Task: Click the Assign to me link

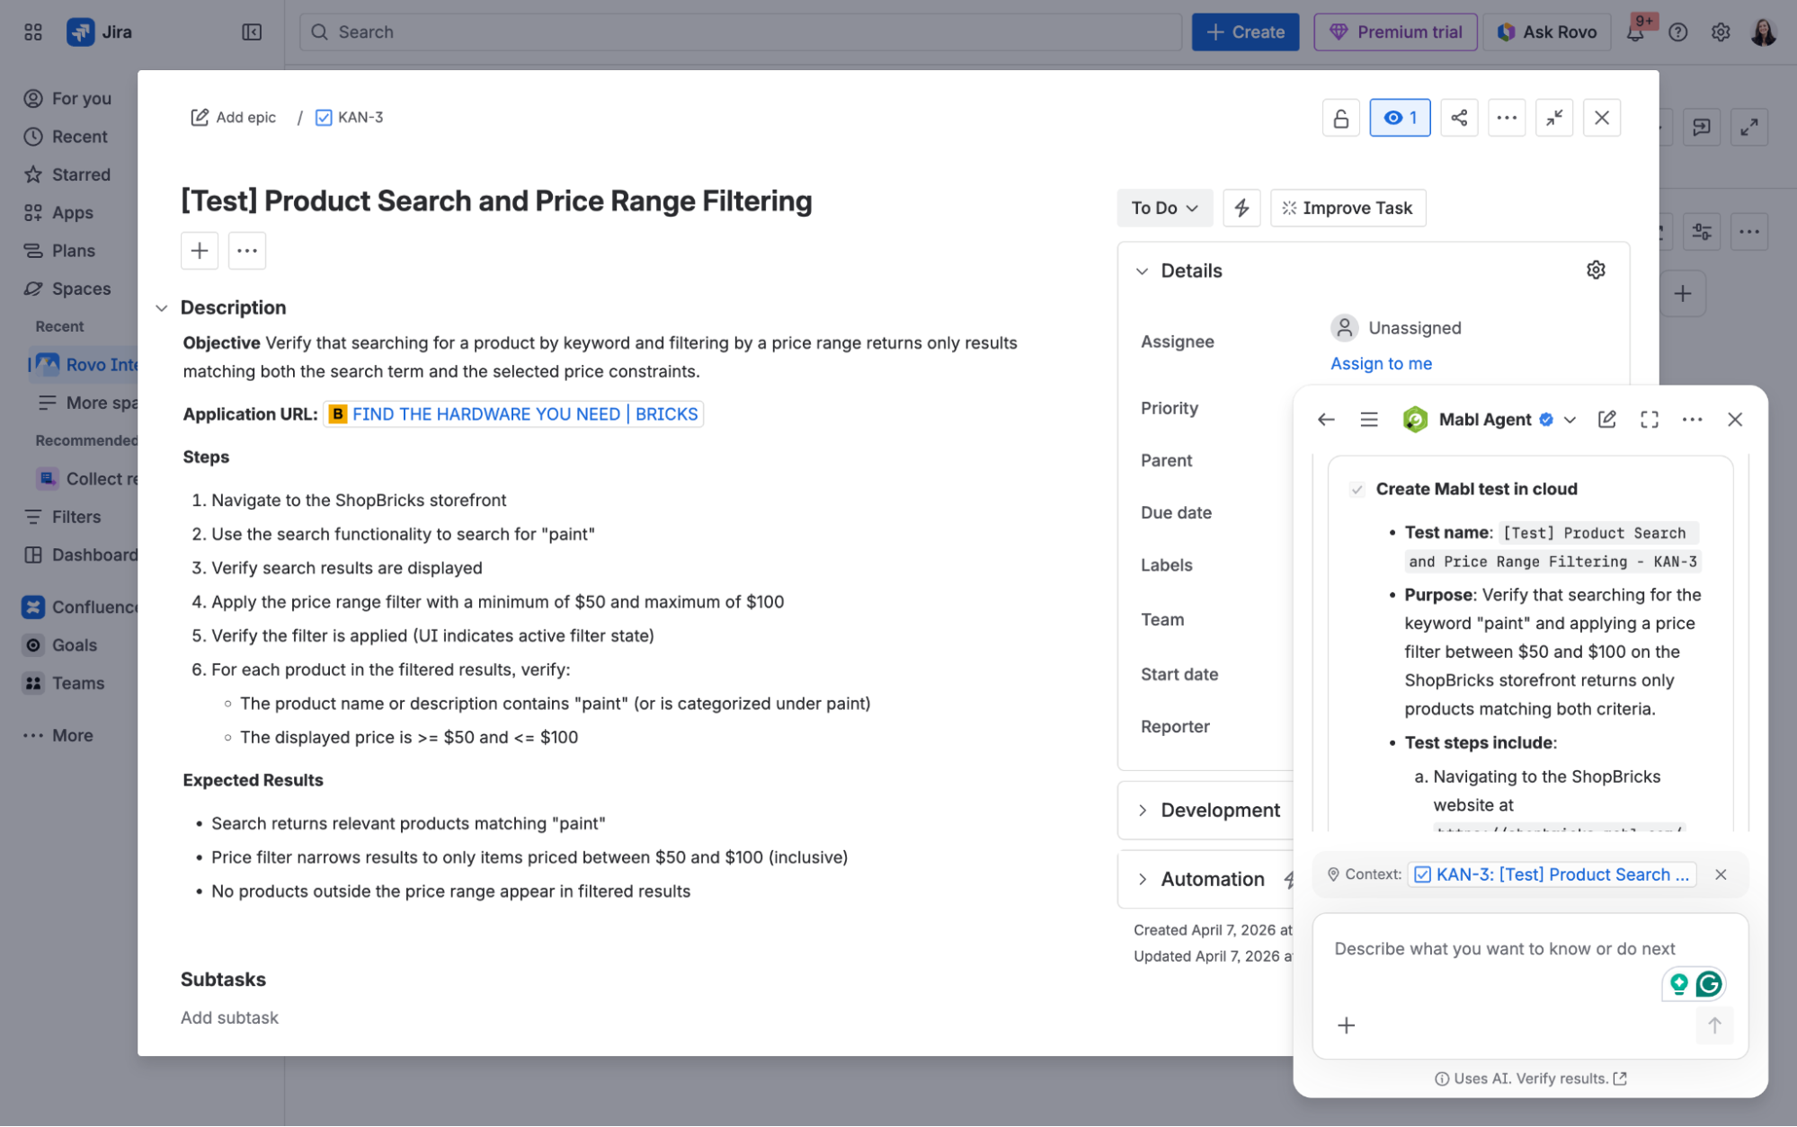Action: point(1381,363)
